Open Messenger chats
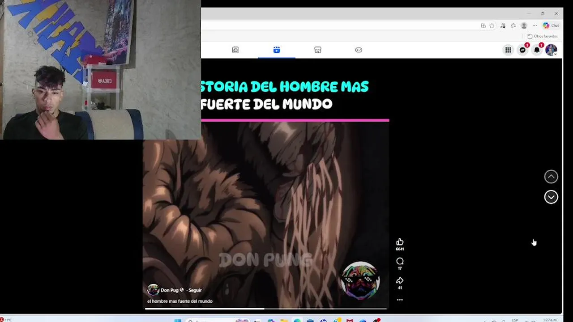The height and width of the screenshot is (322, 573). [522, 50]
